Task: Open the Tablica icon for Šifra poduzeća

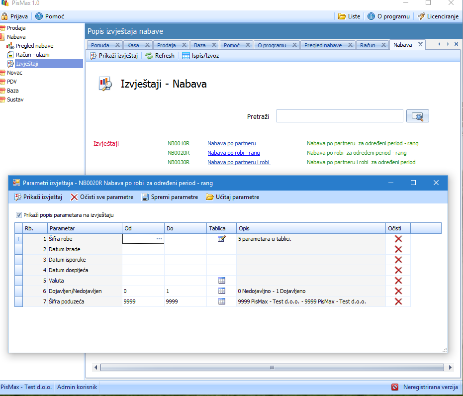Action: pos(221,301)
